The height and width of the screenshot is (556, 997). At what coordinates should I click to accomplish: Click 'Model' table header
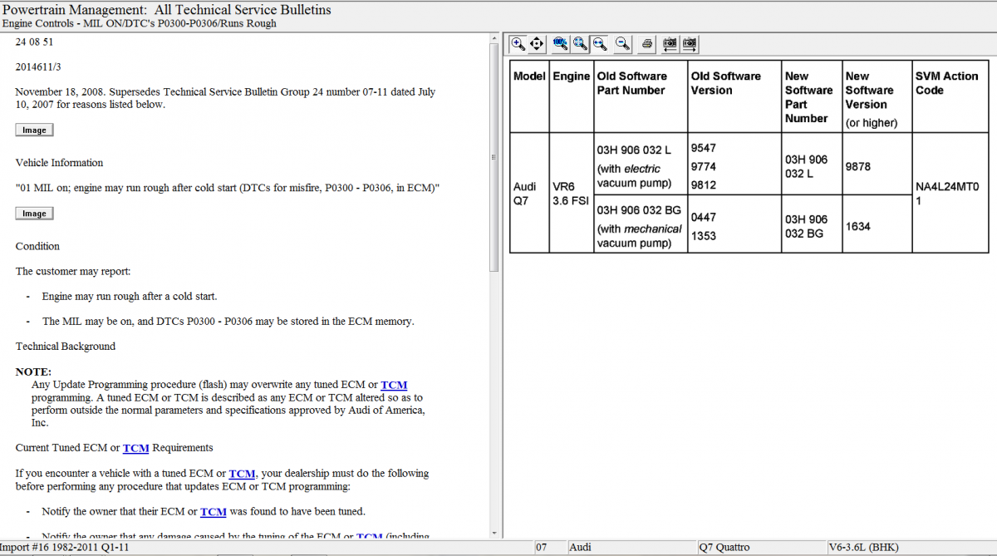click(529, 76)
